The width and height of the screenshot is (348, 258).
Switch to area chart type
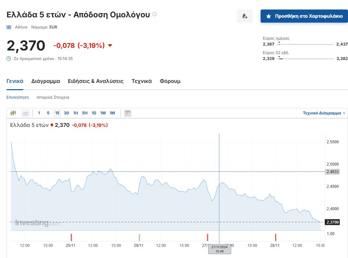pos(26,113)
